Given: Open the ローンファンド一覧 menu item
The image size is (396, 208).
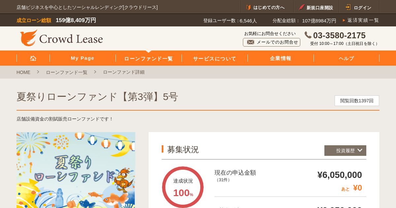Looking at the screenshot, I should coord(148,58).
